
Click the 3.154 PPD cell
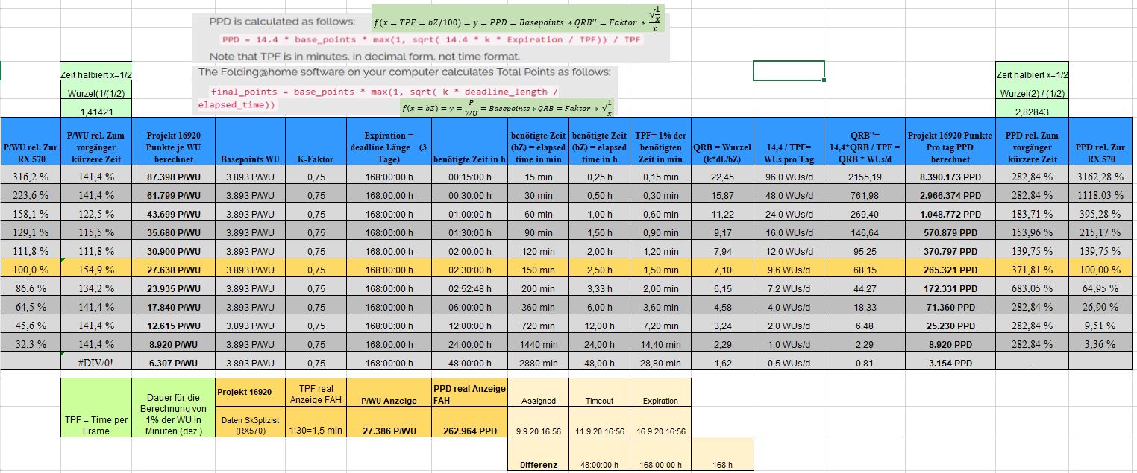click(950, 363)
